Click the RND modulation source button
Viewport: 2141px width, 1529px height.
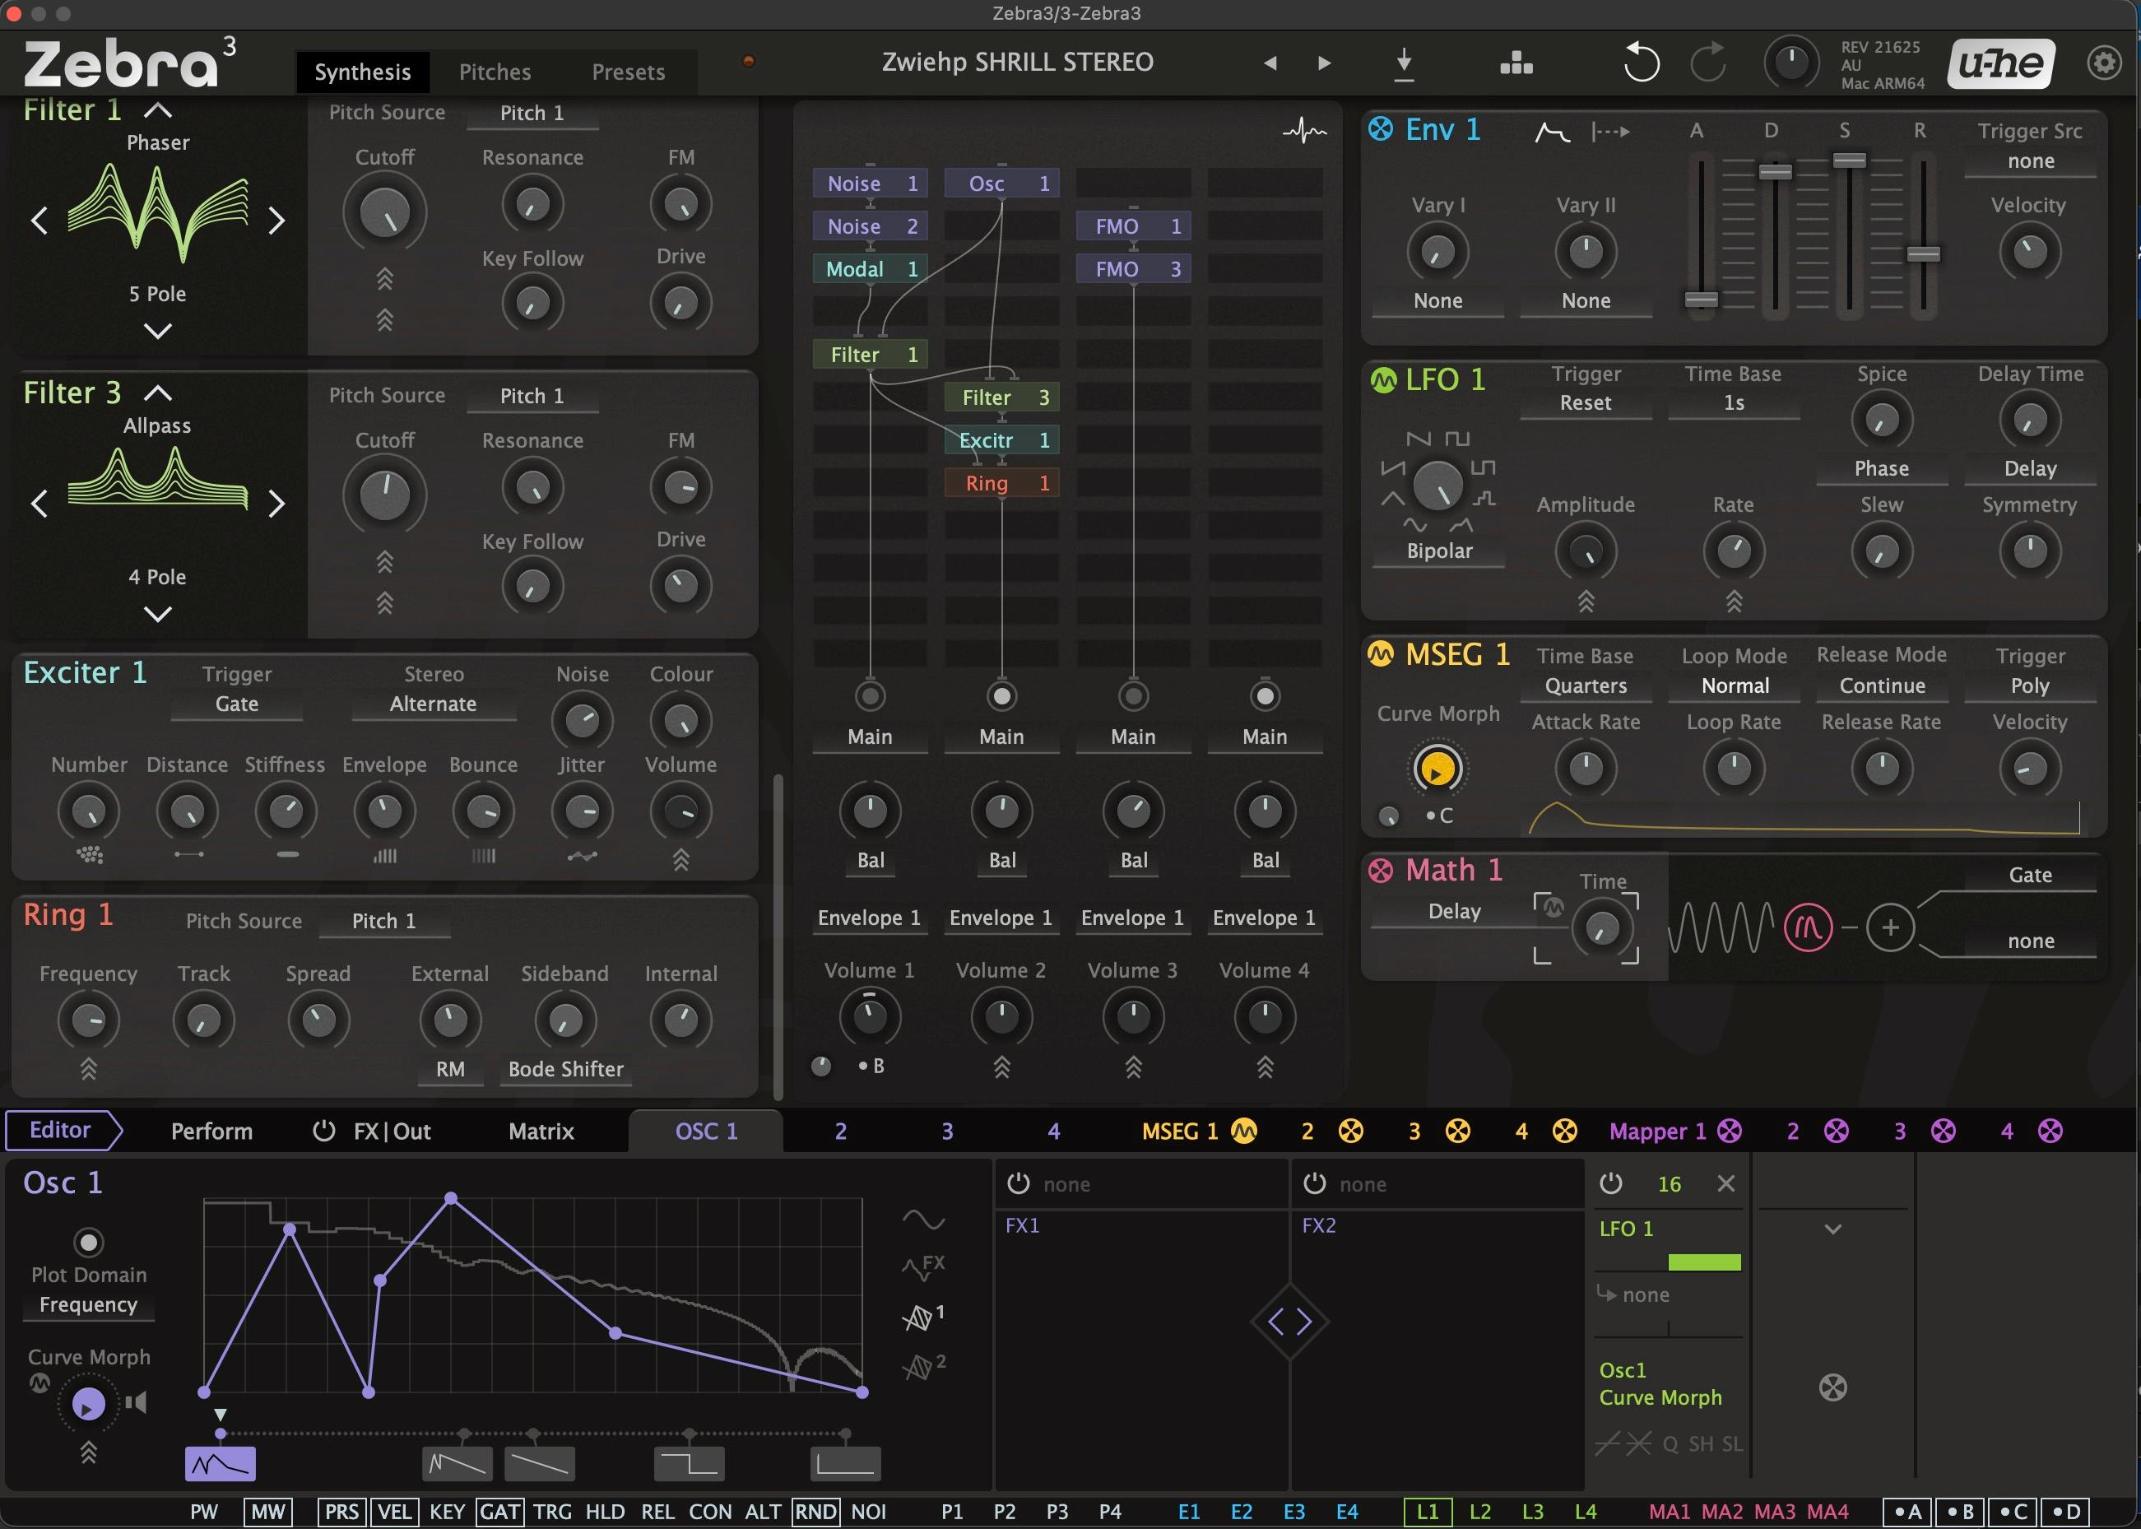click(815, 1512)
